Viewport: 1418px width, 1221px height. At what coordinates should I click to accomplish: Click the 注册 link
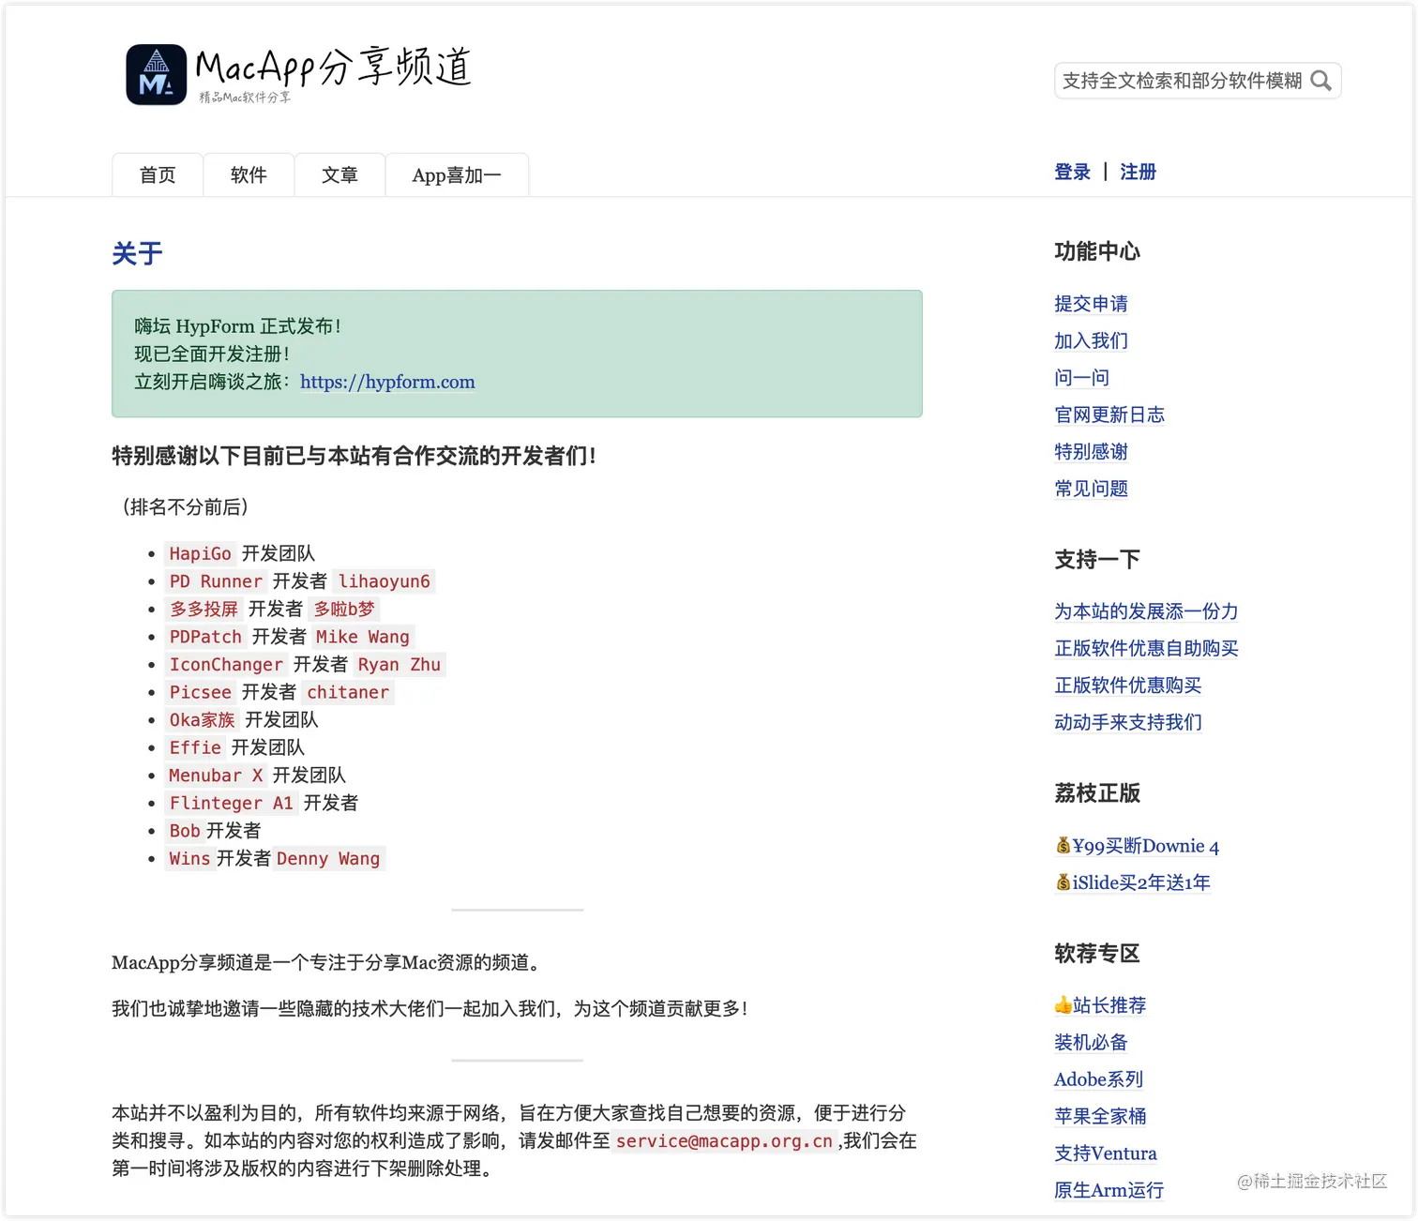click(1138, 172)
